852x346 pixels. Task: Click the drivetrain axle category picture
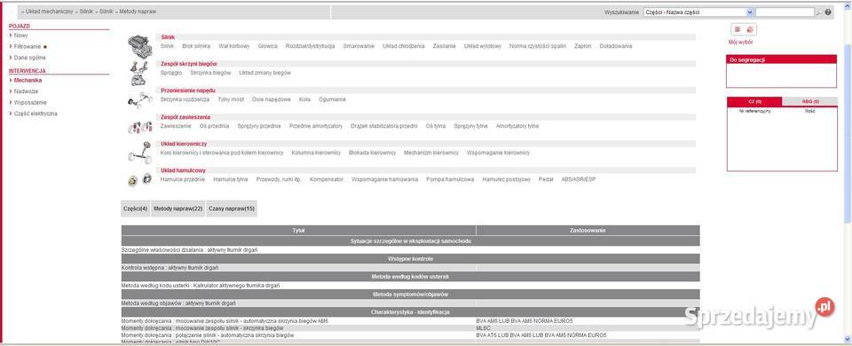click(x=139, y=100)
